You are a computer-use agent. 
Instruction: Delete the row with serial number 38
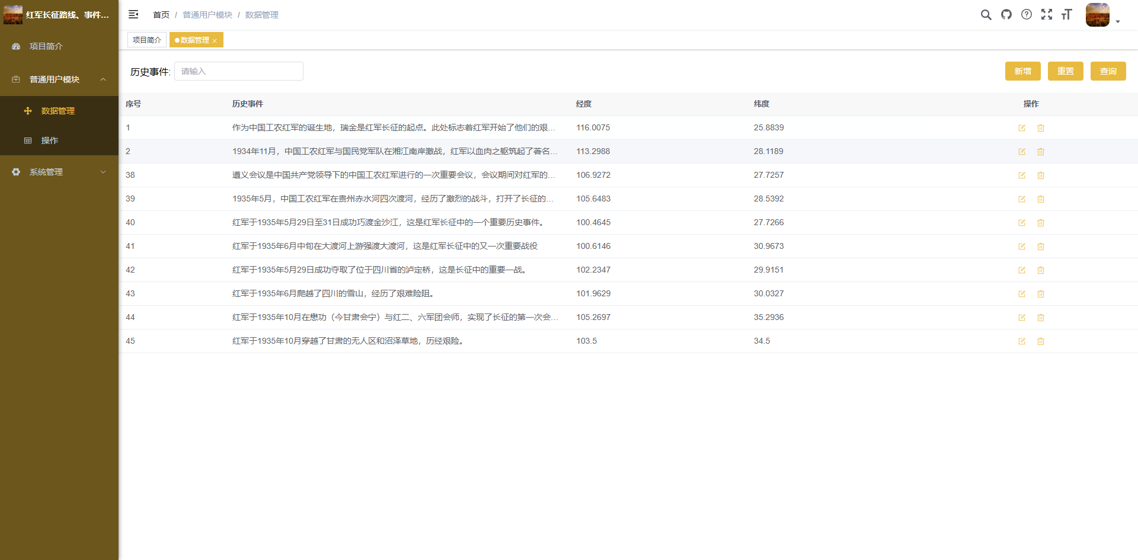pos(1040,175)
